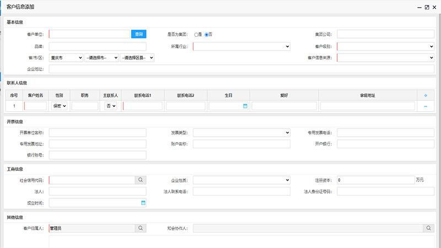Open the 客户信息来源 dropdown
This screenshot has width=441, height=248.
pos(385,58)
